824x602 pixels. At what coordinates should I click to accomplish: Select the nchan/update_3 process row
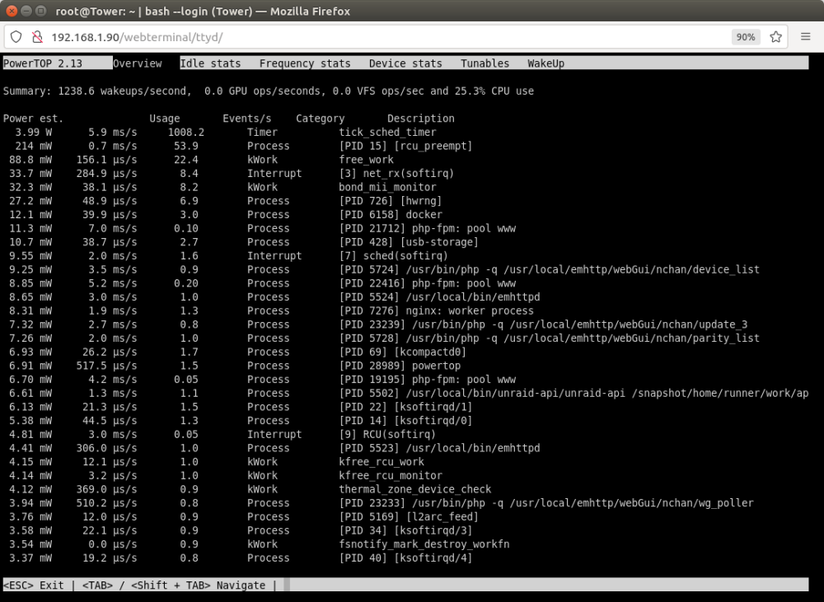(x=378, y=324)
